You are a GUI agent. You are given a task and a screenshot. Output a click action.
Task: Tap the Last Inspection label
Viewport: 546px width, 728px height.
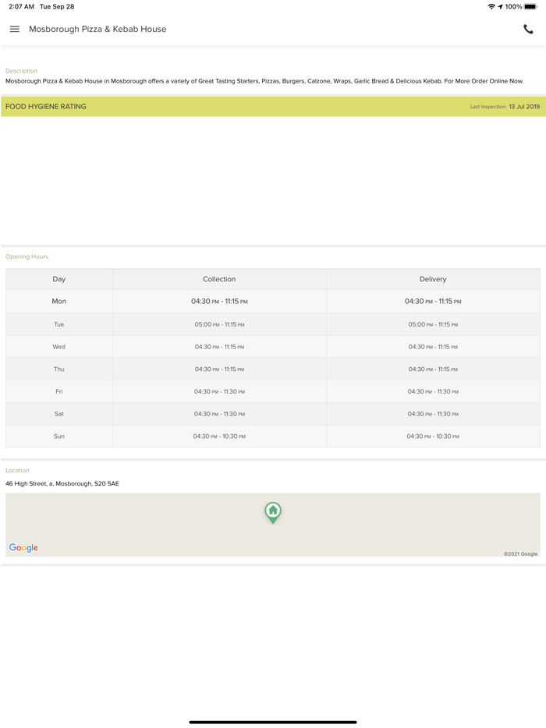click(x=488, y=106)
